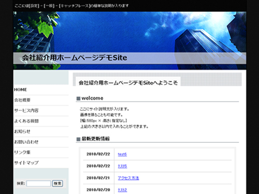
Task: Open the HOME menu item
Action: click(21, 89)
